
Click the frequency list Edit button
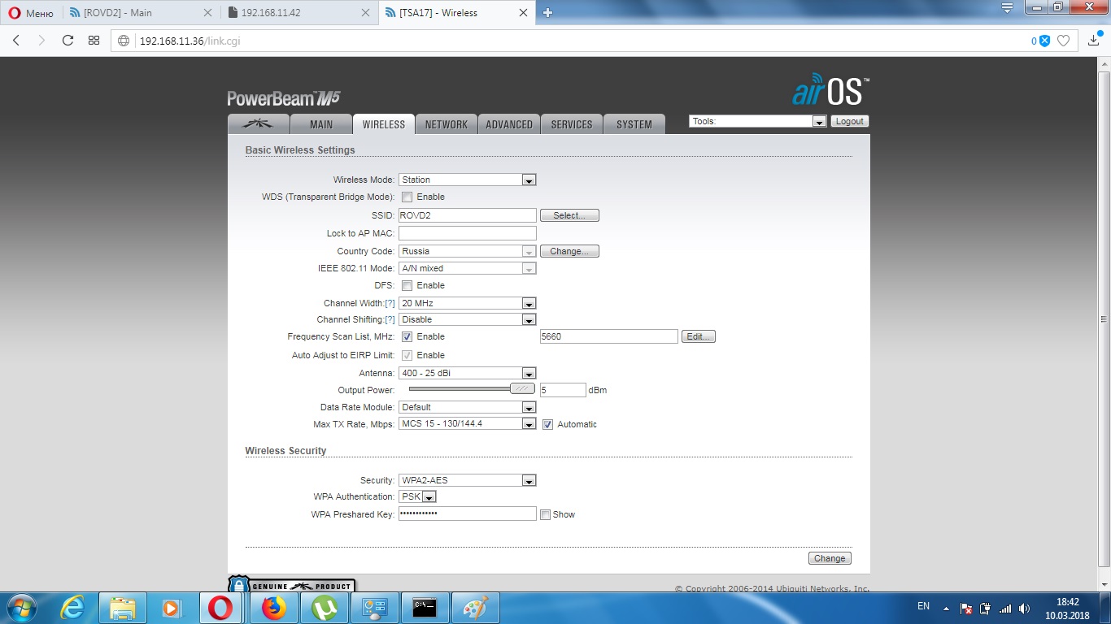698,336
